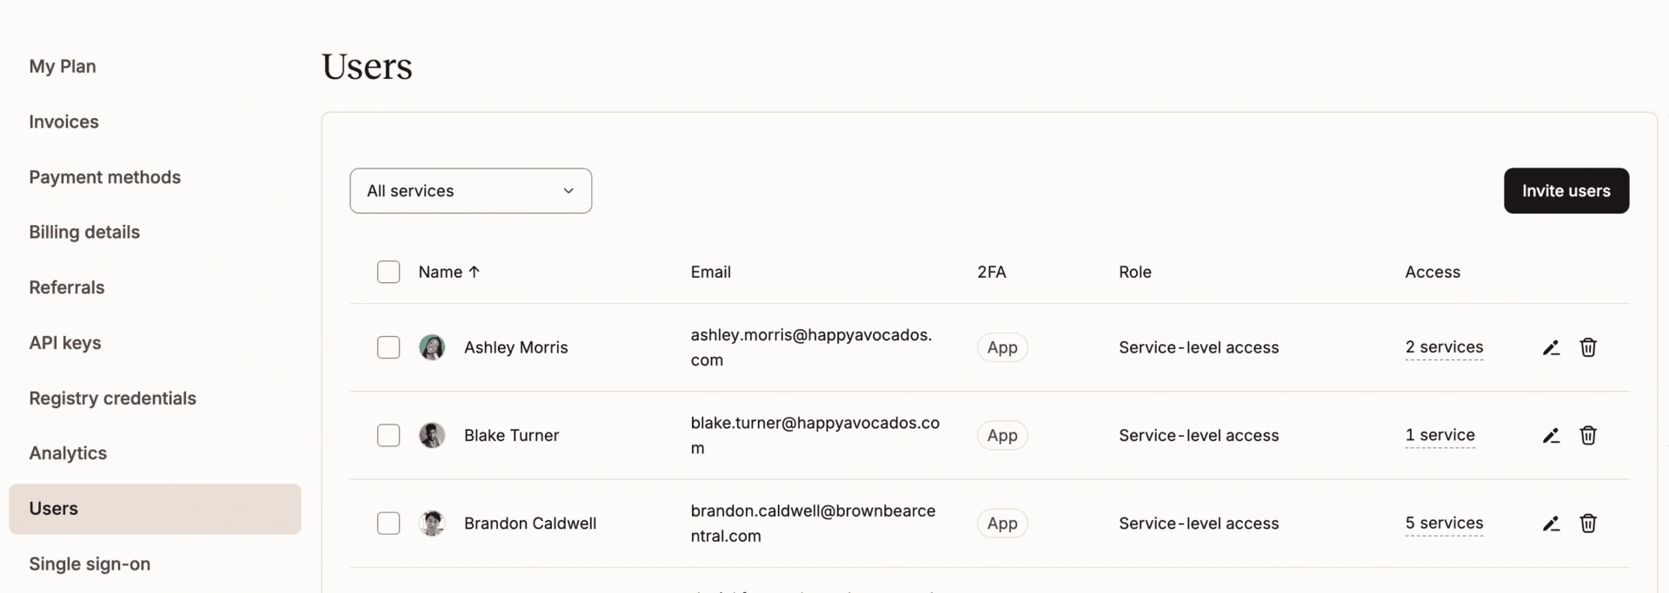This screenshot has height=593, width=1669.
Task: Delete Ashley Morris using trash icon
Action: (1587, 347)
